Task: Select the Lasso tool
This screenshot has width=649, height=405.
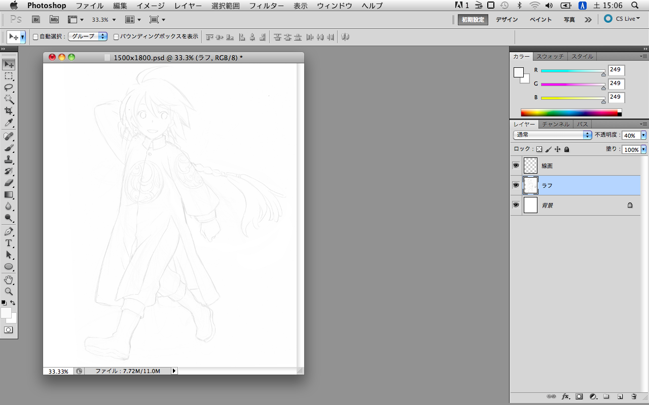Action: pos(9,88)
